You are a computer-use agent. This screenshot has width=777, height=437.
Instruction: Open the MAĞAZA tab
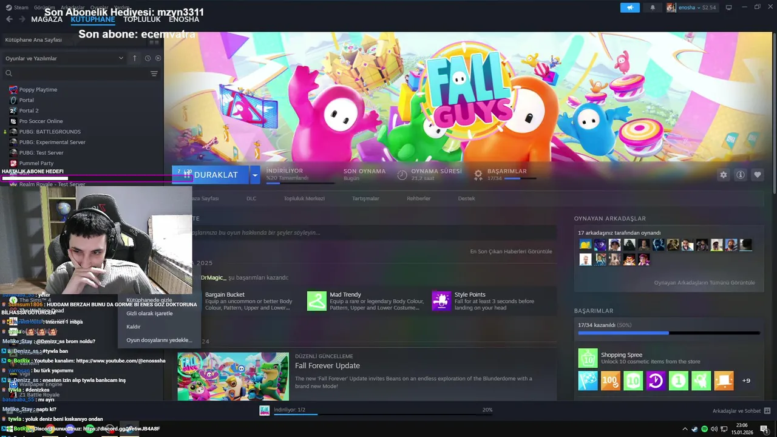[47, 19]
